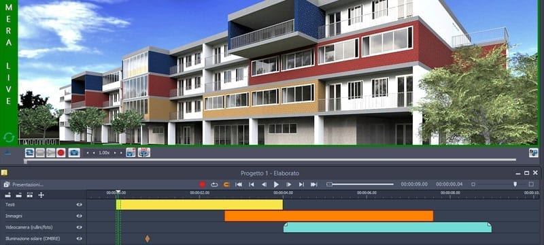Click the add track icon above Testi

(x=8, y=195)
